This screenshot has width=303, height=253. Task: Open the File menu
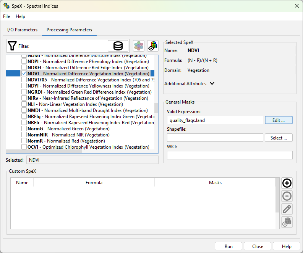(6, 16)
